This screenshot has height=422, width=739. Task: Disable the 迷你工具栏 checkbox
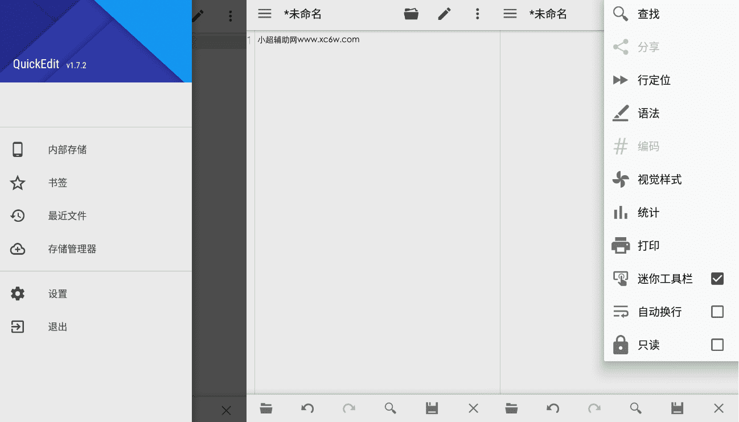coord(717,278)
